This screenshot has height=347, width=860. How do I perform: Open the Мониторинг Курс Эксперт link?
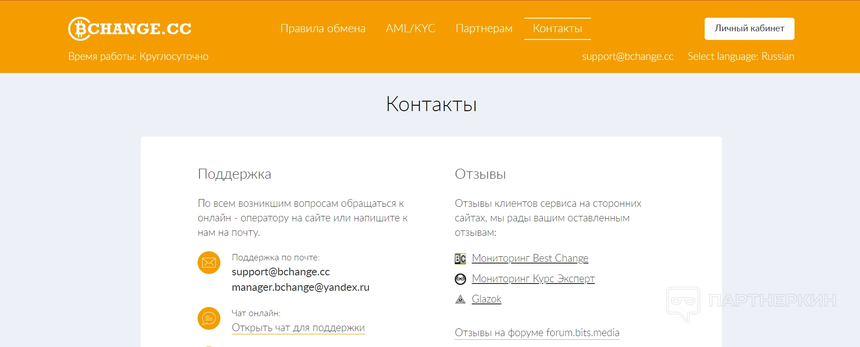point(533,279)
